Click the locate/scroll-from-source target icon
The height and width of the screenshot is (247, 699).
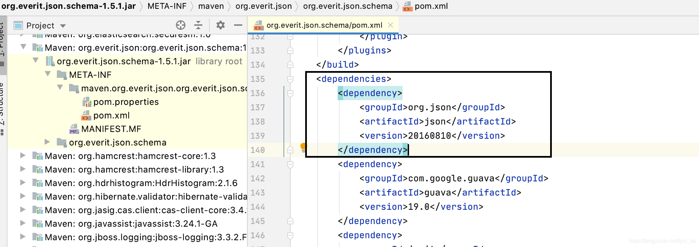coord(181,25)
